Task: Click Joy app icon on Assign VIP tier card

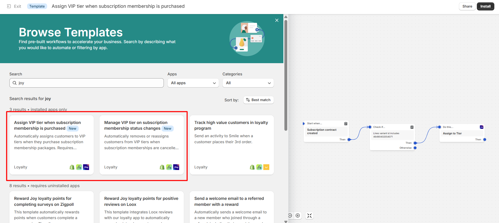Action: [86, 167]
